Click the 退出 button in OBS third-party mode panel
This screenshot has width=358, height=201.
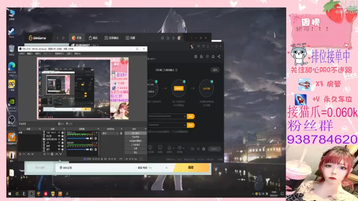215,70
